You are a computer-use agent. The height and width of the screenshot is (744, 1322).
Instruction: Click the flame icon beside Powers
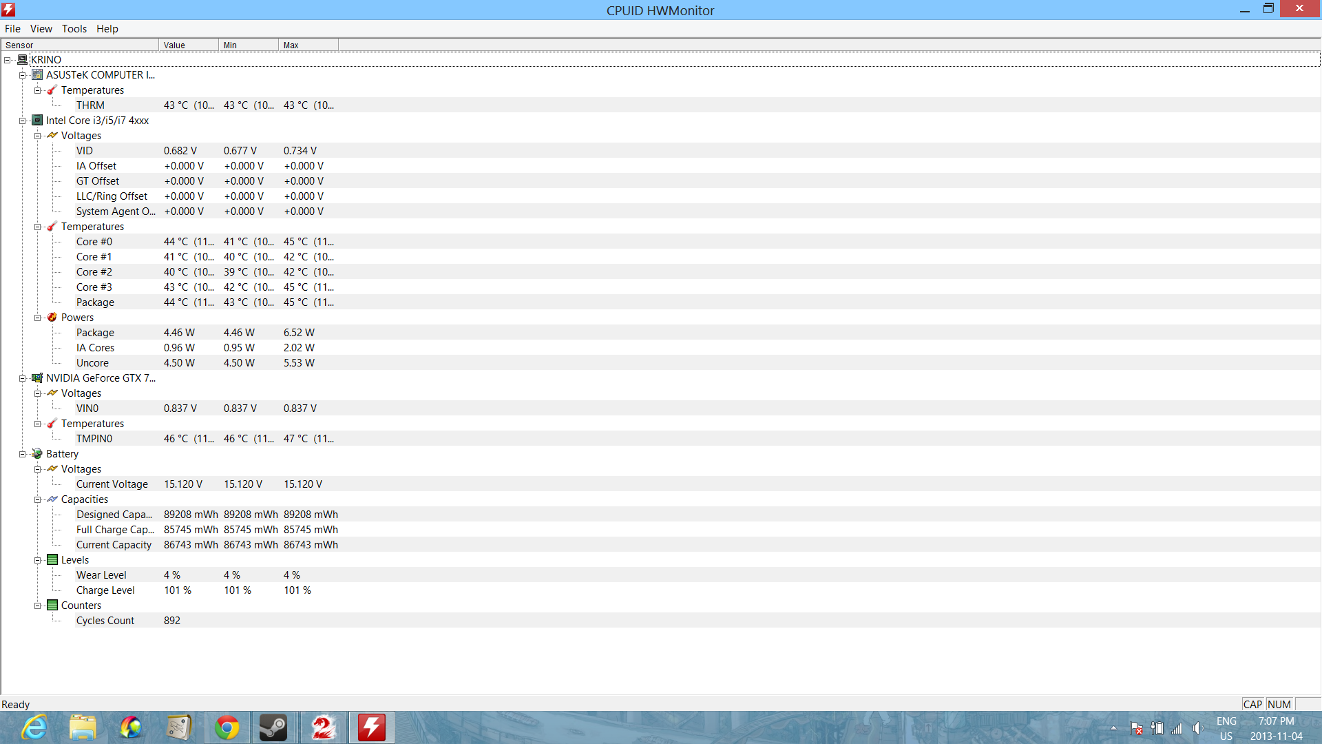tap(52, 318)
